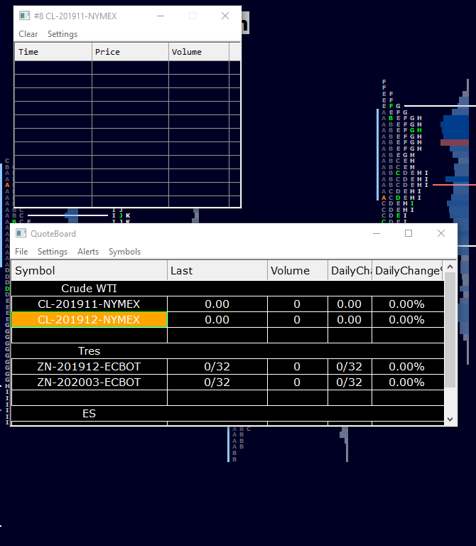
Task: Click the DailyCh column header
Action: pyautogui.click(x=350, y=271)
